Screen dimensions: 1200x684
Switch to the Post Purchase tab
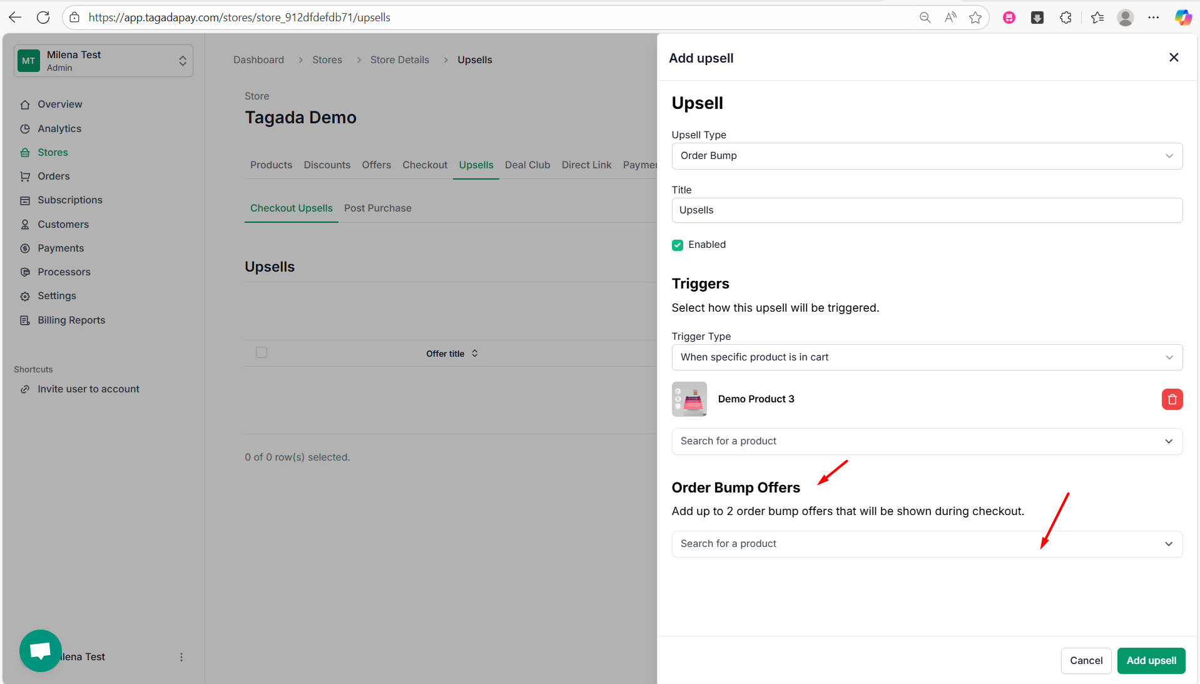pyautogui.click(x=377, y=208)
